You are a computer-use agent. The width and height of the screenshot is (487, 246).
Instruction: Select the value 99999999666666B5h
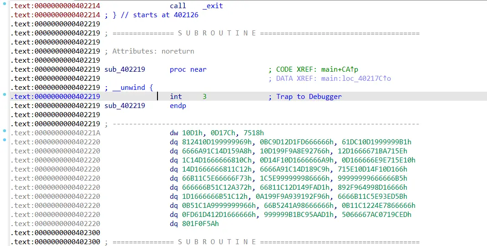pyautogui.click(x=372, y=178)
